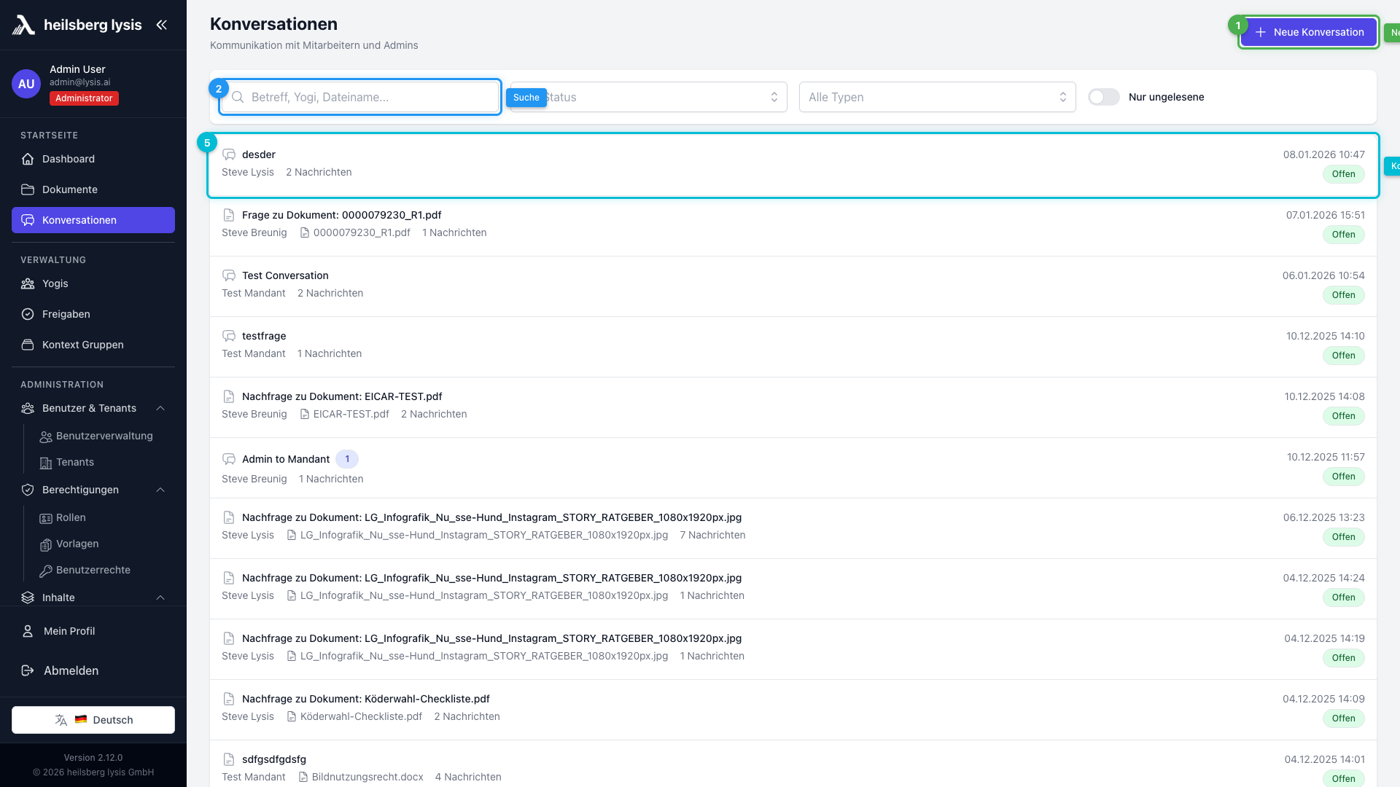Open the Deutsch language selector button
This screenshot has height=787, width=1400.
pos(93,720)
